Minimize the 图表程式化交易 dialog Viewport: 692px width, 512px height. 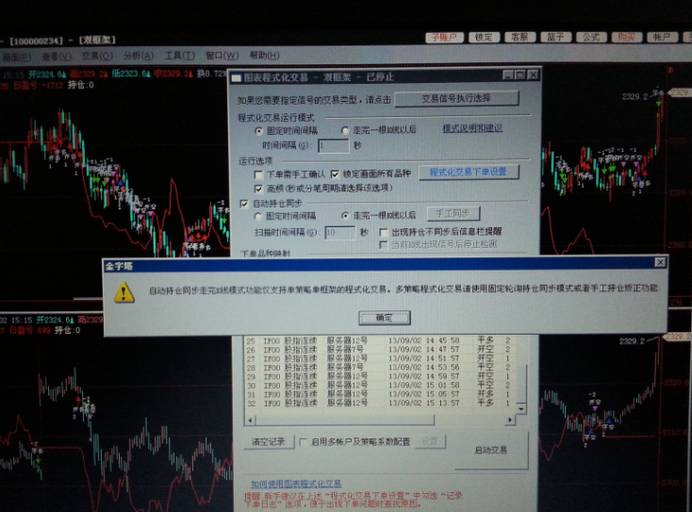pyautogui.click(x=509, y=75)
